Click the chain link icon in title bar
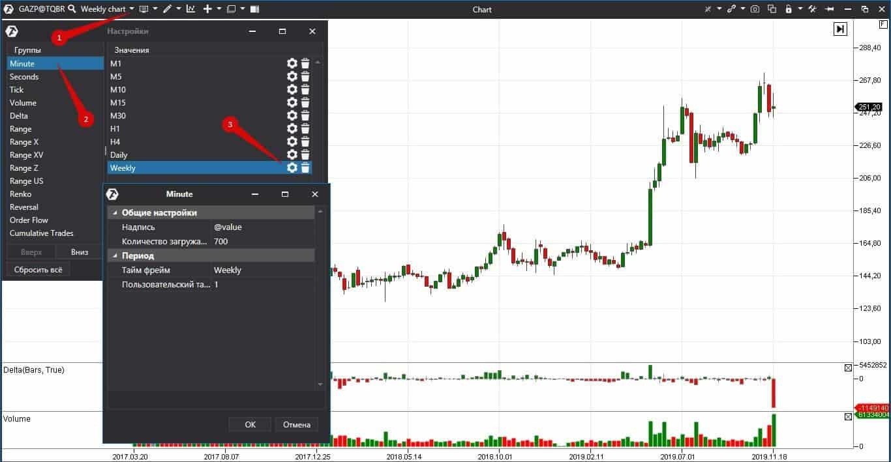891x462 pixels. 732,9
